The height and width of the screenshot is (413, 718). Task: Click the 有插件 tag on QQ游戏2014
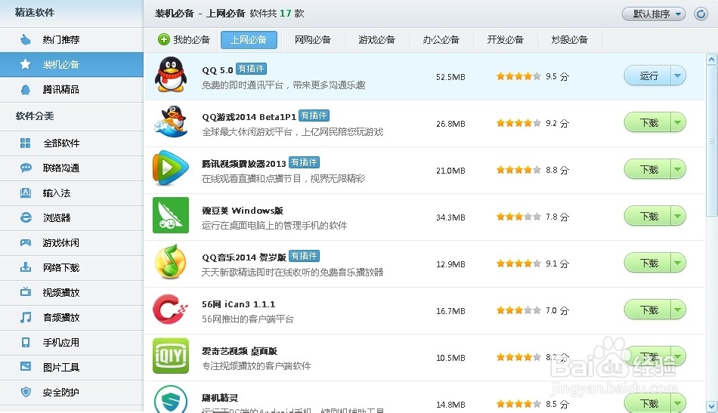[x=314, y=116]
